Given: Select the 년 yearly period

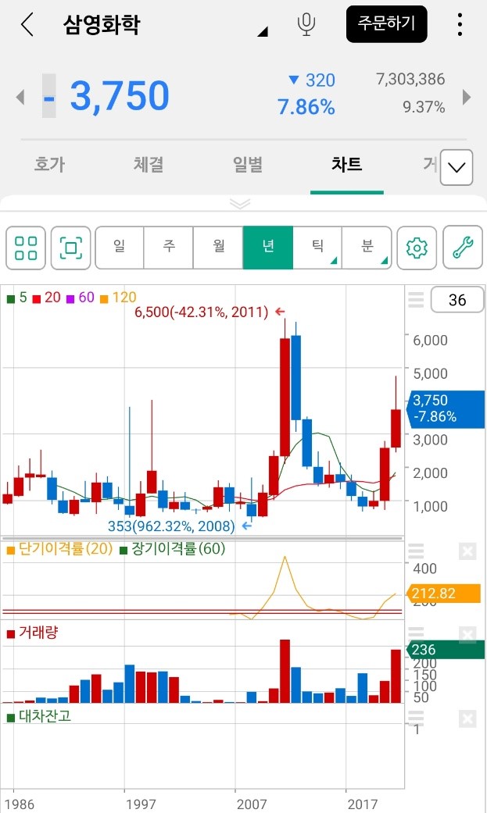Looking at the screenshot, I should tap(268, 248).
